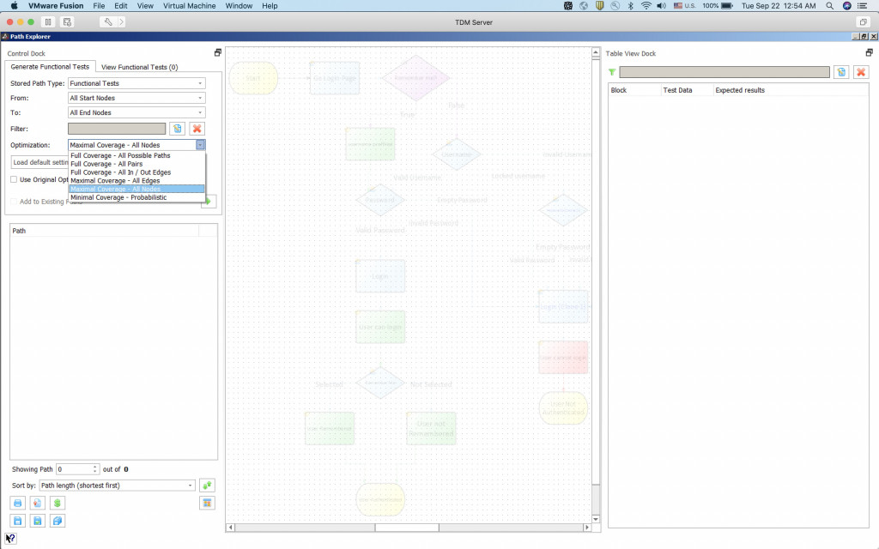This screenshot has height=549, width=879.
Task: Switch to View Functional Tests tab
Action: tap(140, 67)
